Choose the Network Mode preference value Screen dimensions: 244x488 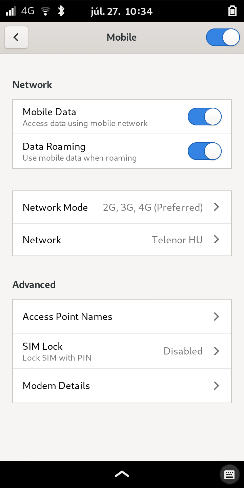(x=153, y=207)
